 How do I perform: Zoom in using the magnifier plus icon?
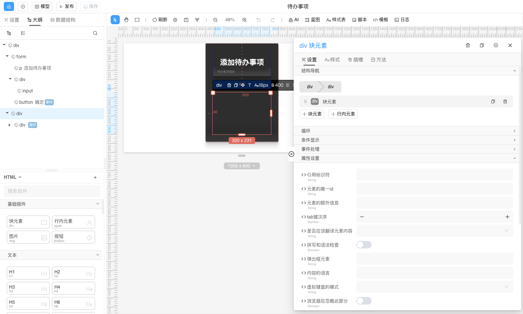[244, 19]
